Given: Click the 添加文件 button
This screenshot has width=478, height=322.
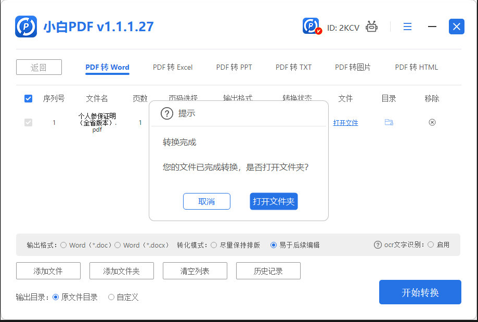Looking at the screenshot, I should [x=48, y=271].
